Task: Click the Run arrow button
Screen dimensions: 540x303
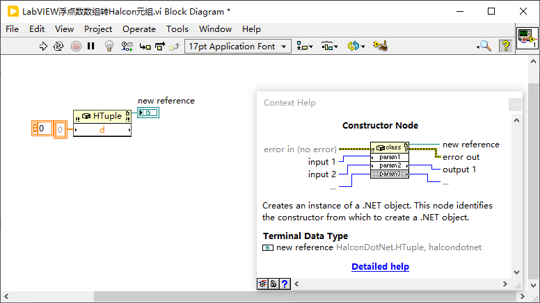Action: (43, 46)
